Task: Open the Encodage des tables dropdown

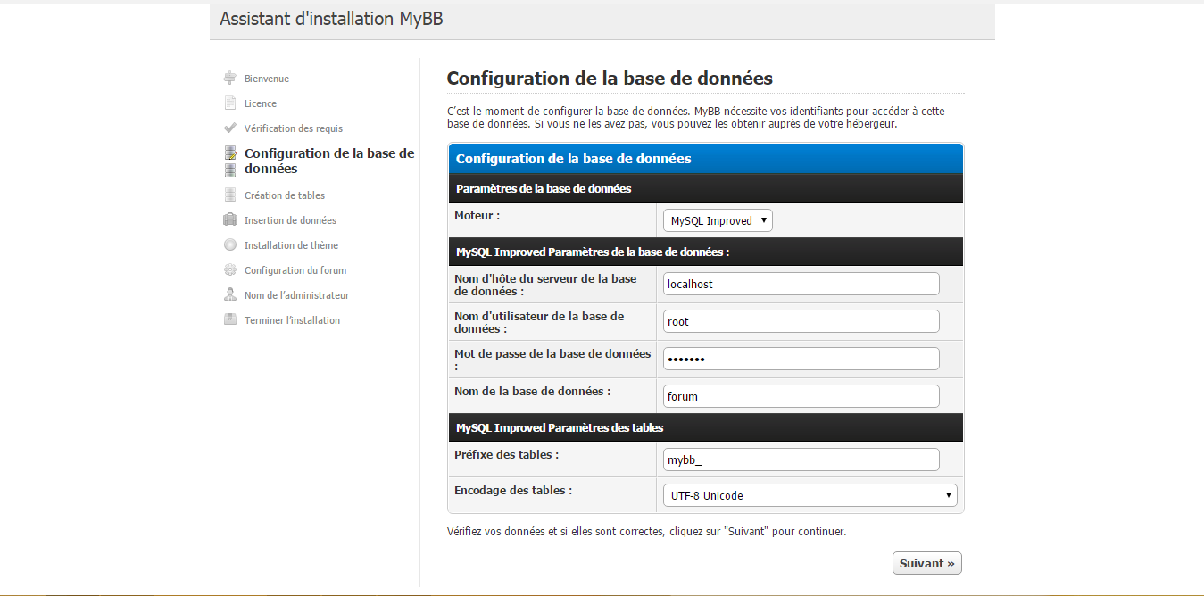Action: (x=810, y=495)
